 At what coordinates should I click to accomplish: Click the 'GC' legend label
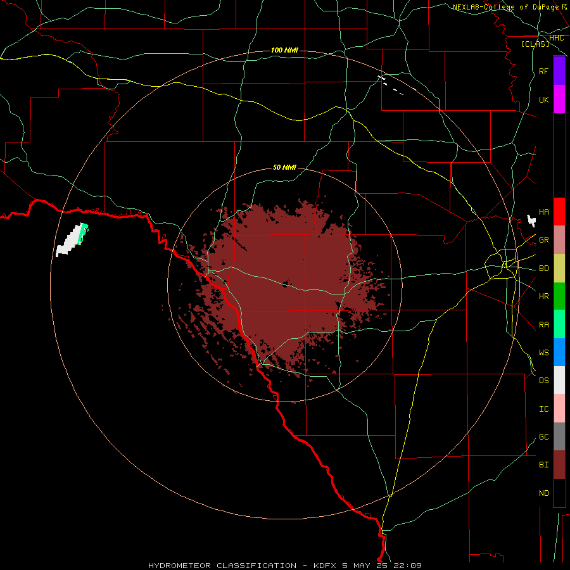[x=544, y=437]
